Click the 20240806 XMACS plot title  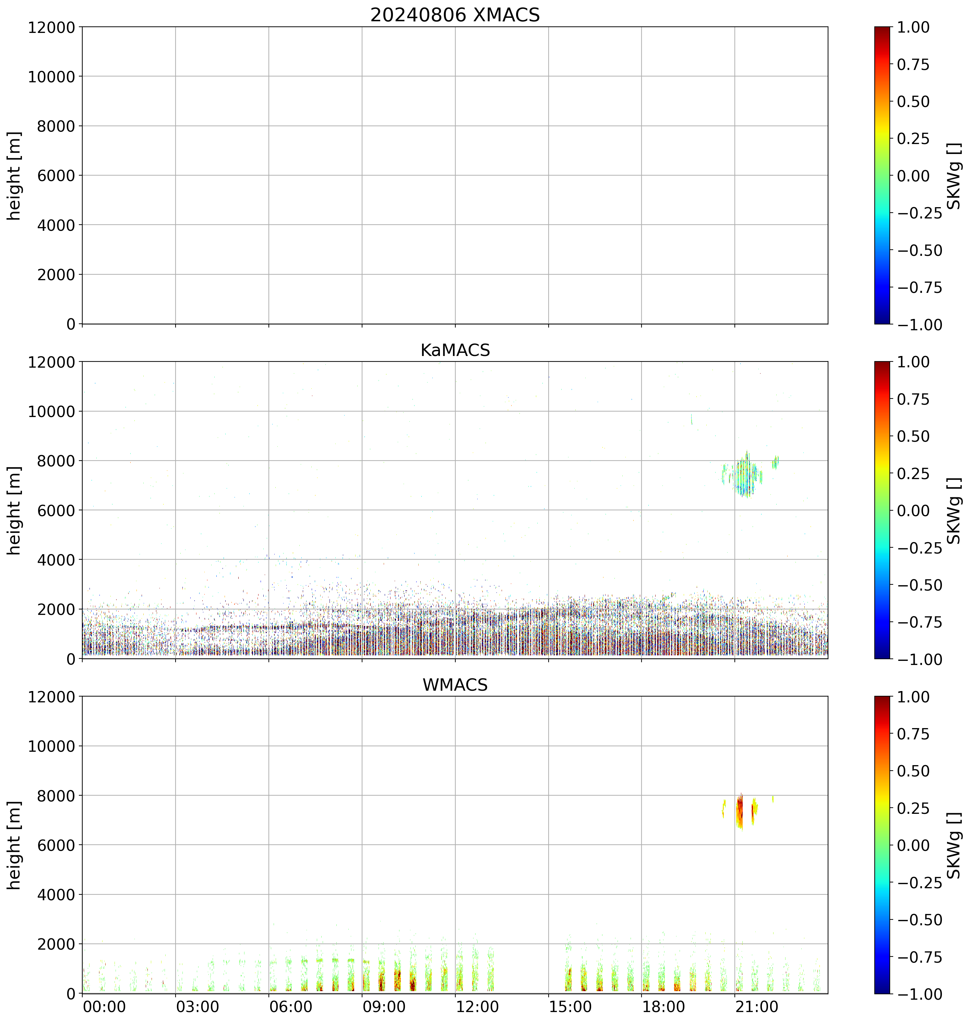pyautogui.click(x=455, y=15)
